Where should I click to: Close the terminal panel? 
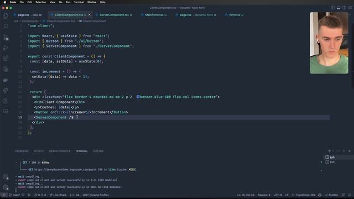click(350, 151)
